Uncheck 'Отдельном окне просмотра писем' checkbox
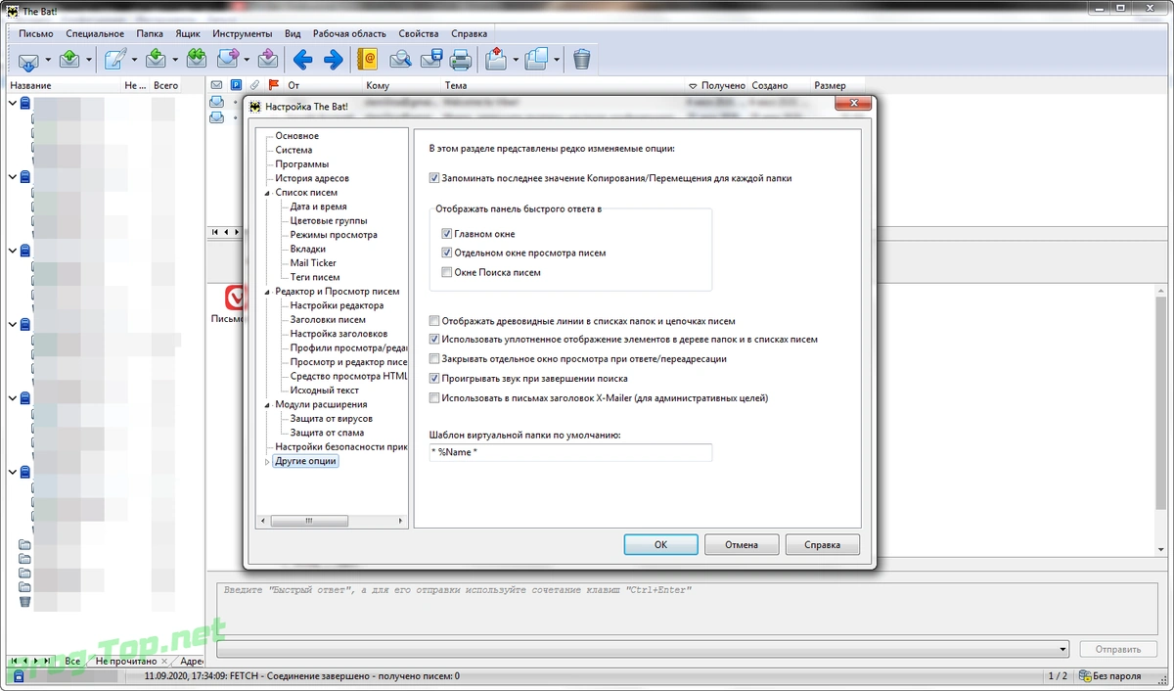 point(446,253)
